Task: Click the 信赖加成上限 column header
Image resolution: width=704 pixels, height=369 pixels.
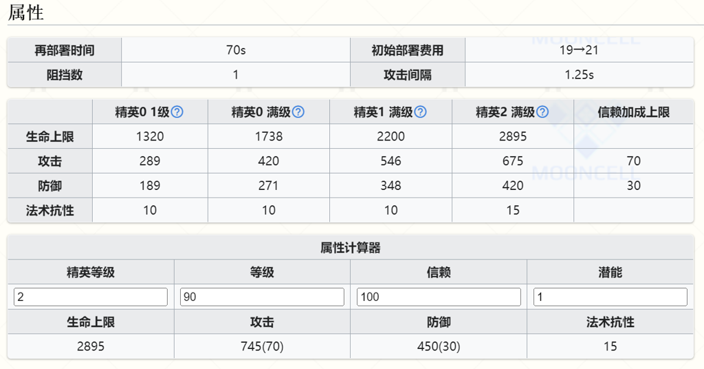Action: point(633,112)
